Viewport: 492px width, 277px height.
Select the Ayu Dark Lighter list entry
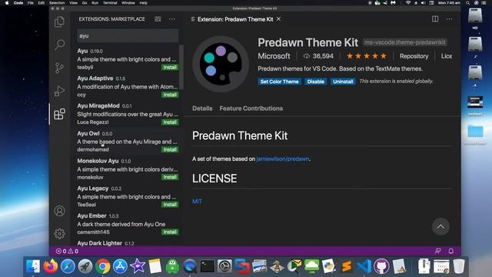click(128, 243)
